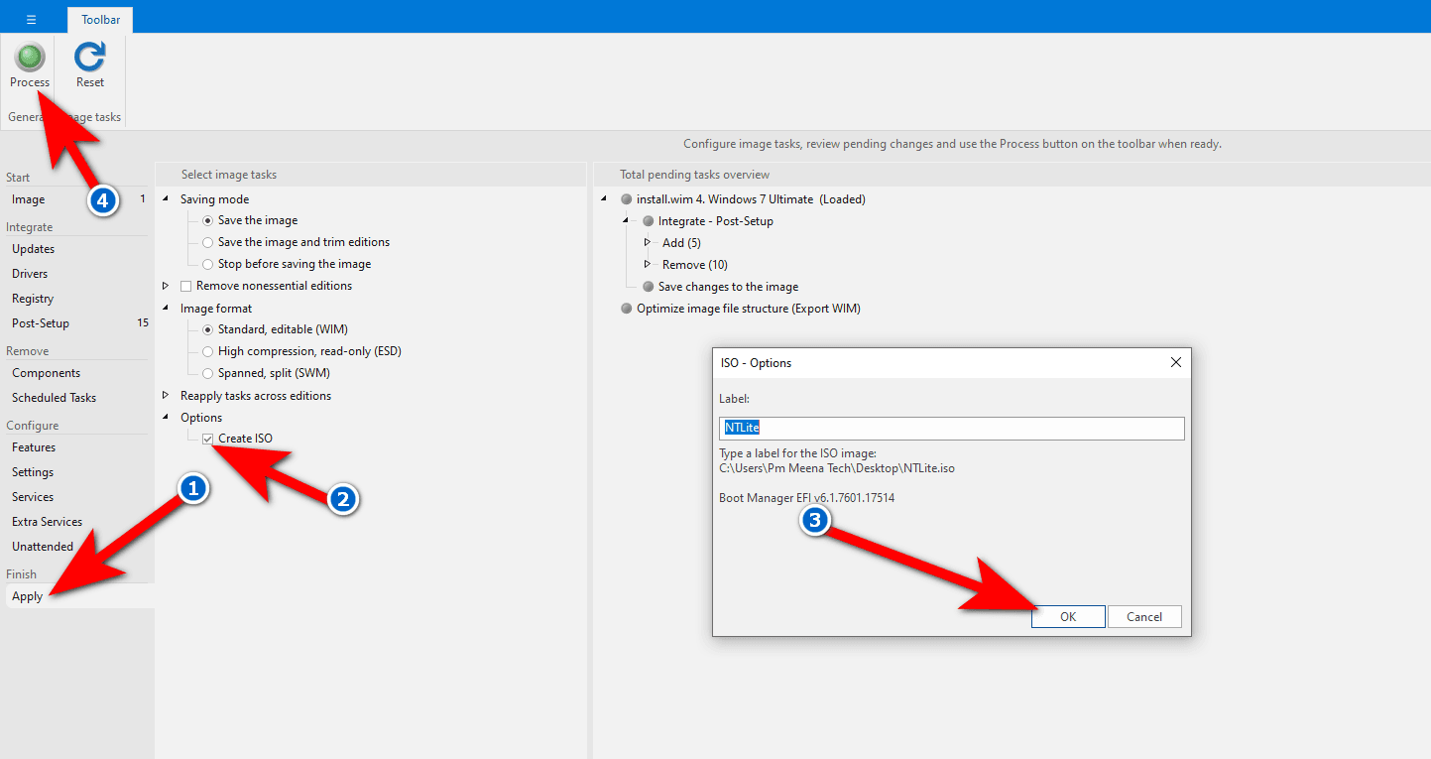Click status dot beside Save changes

(x=649, y=287)
